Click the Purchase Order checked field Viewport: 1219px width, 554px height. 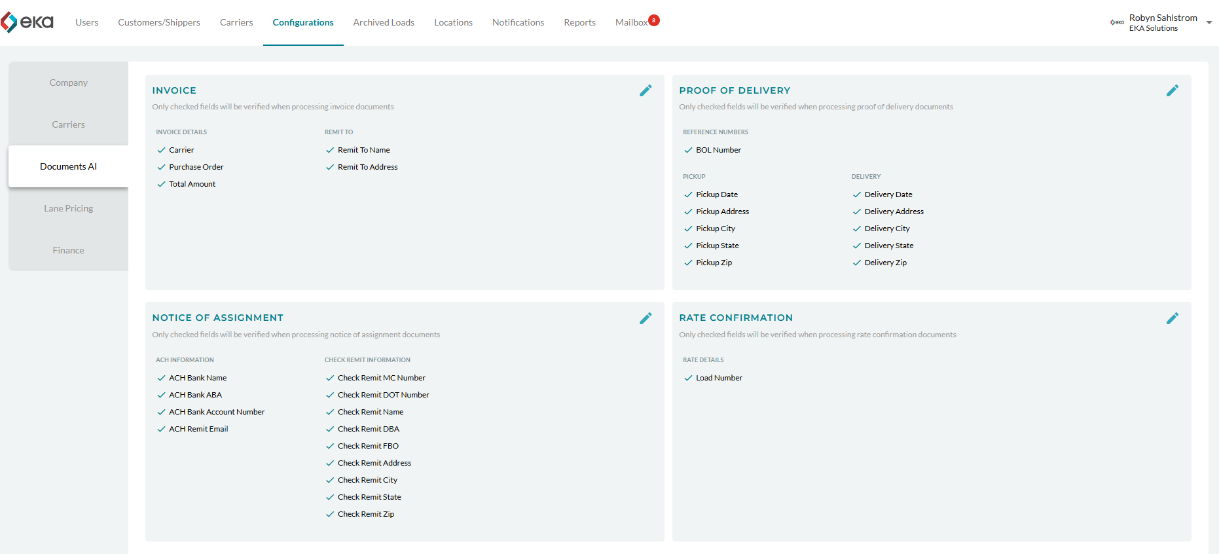pos(191,167)
